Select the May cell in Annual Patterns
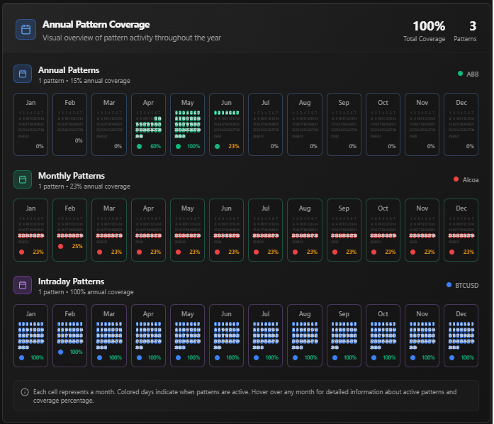Viewport: 494px width, 424px height. 187,124
